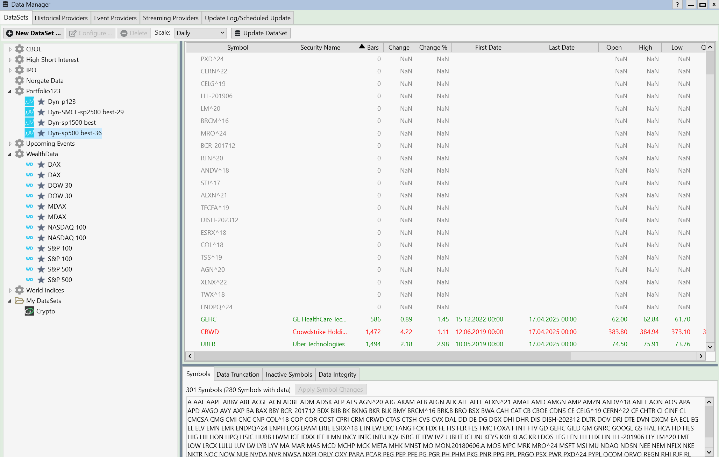719x457 pixels.
Task: Click the My DataSets folder icon
Action: [20, 301]
